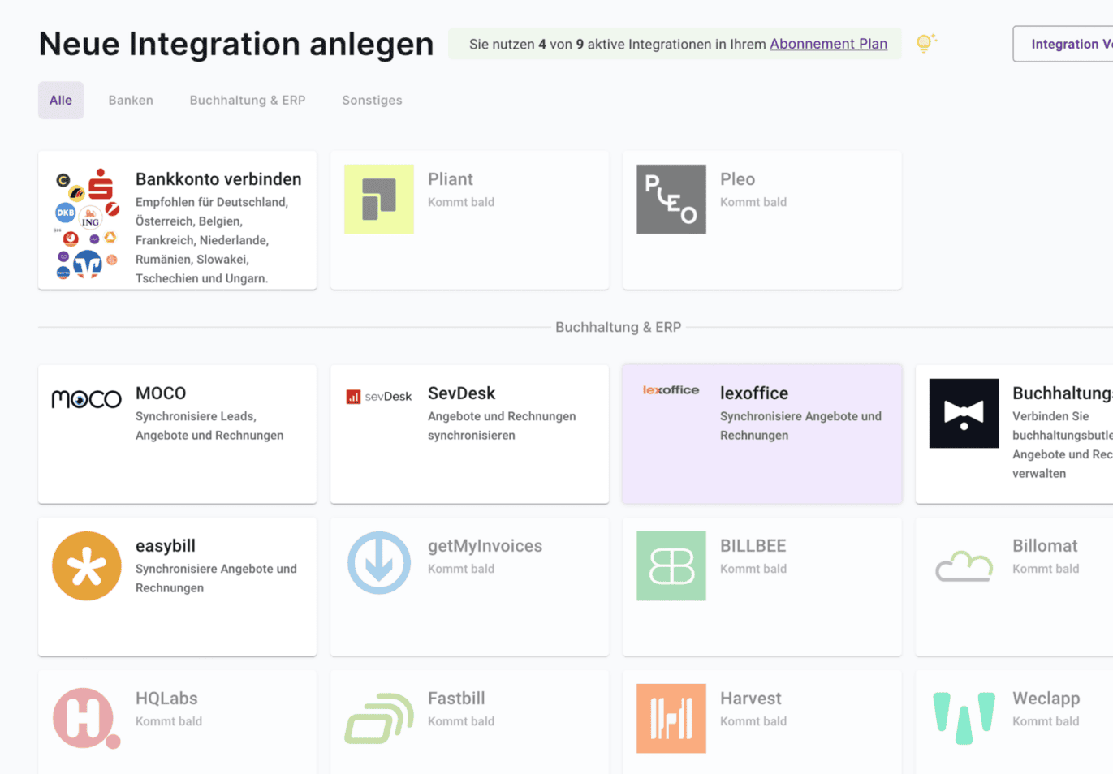The image size is (1113, 774).
Task: Open the Bankkonto verbinden card
Action: (177, 220)
